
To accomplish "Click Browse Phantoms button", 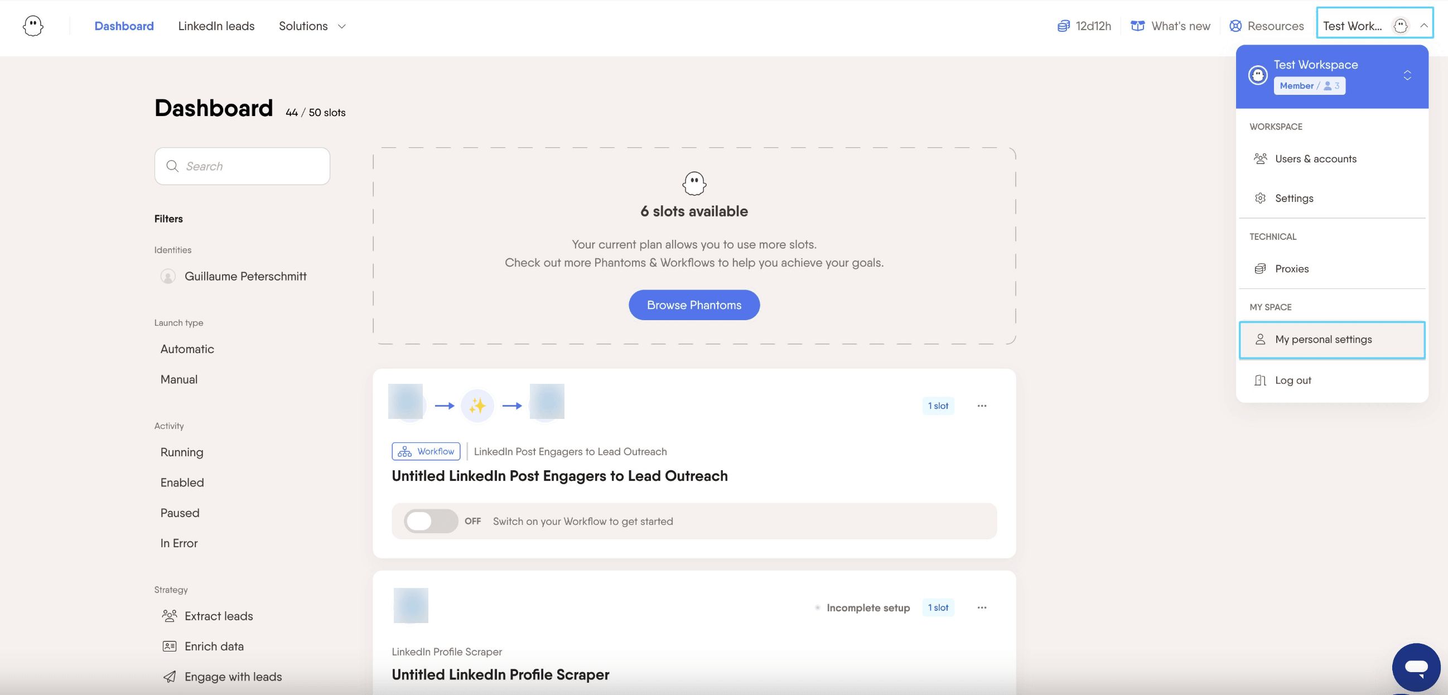I will click(694, 305).
